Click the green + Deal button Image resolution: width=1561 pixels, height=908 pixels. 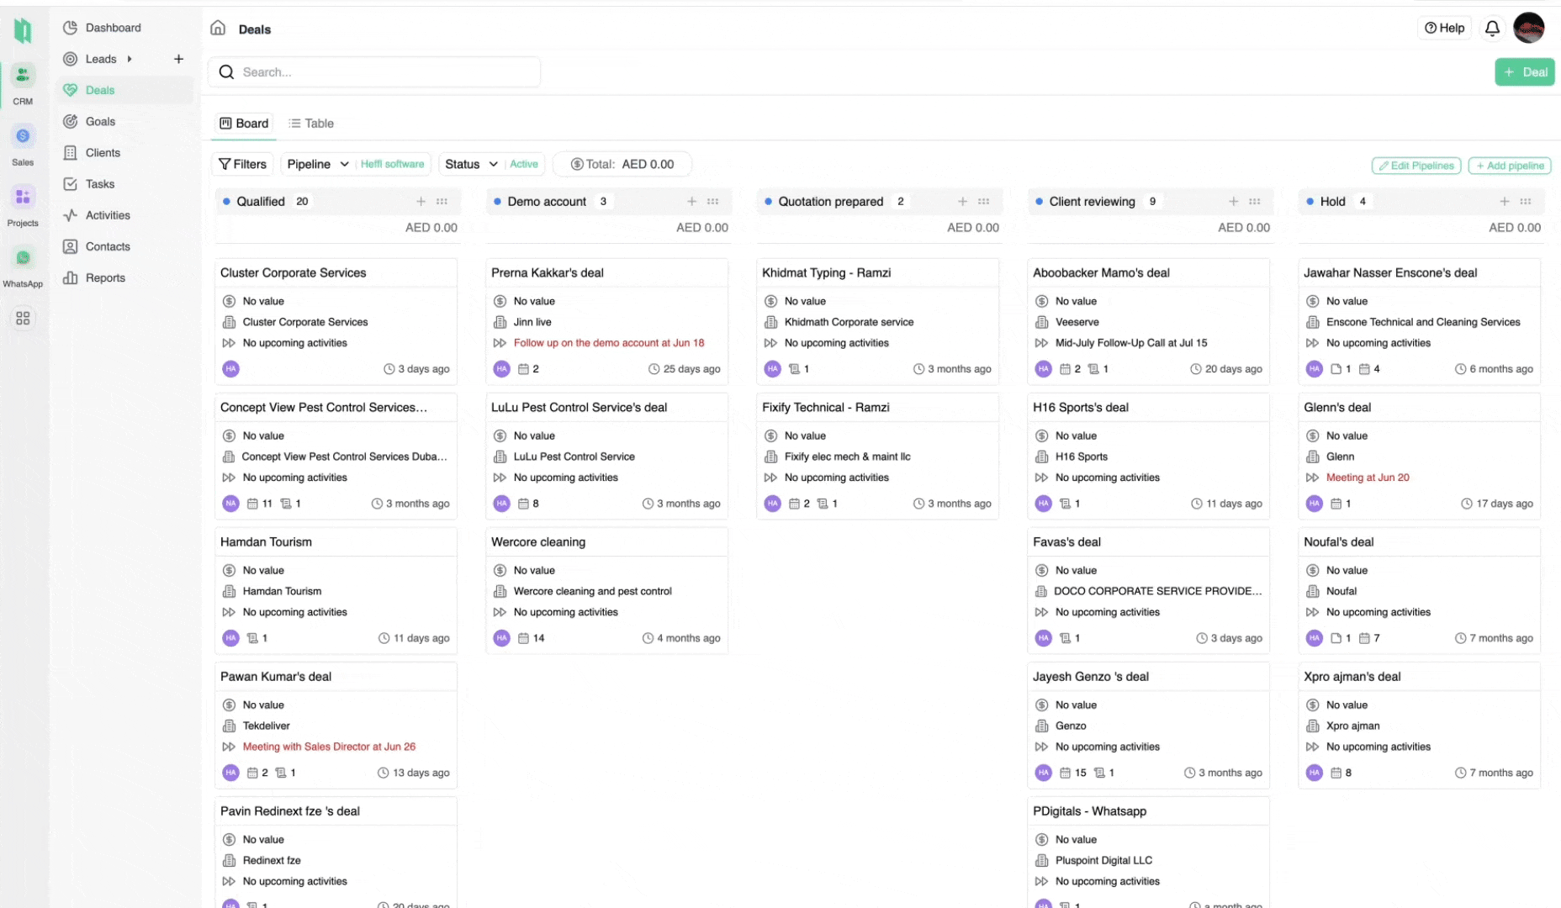1524,71
